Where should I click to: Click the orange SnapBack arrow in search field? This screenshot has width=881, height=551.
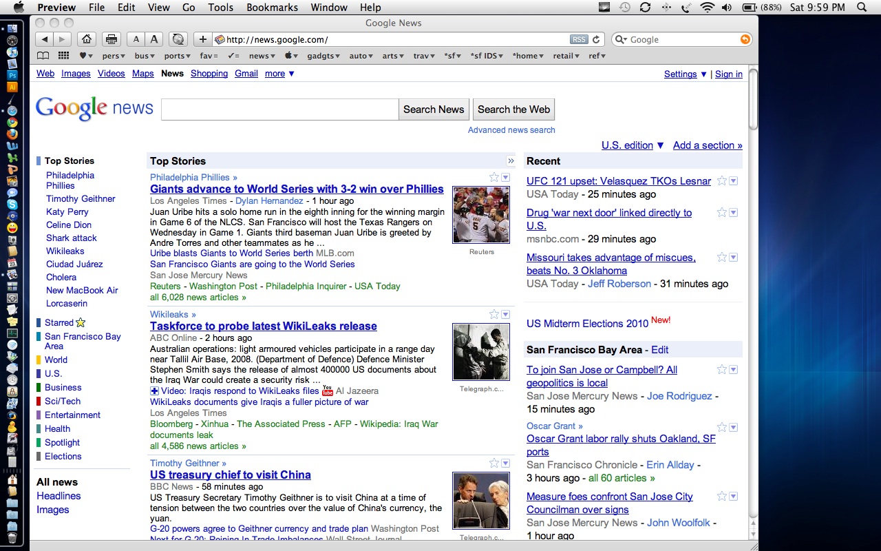click(x=745, y=39)
